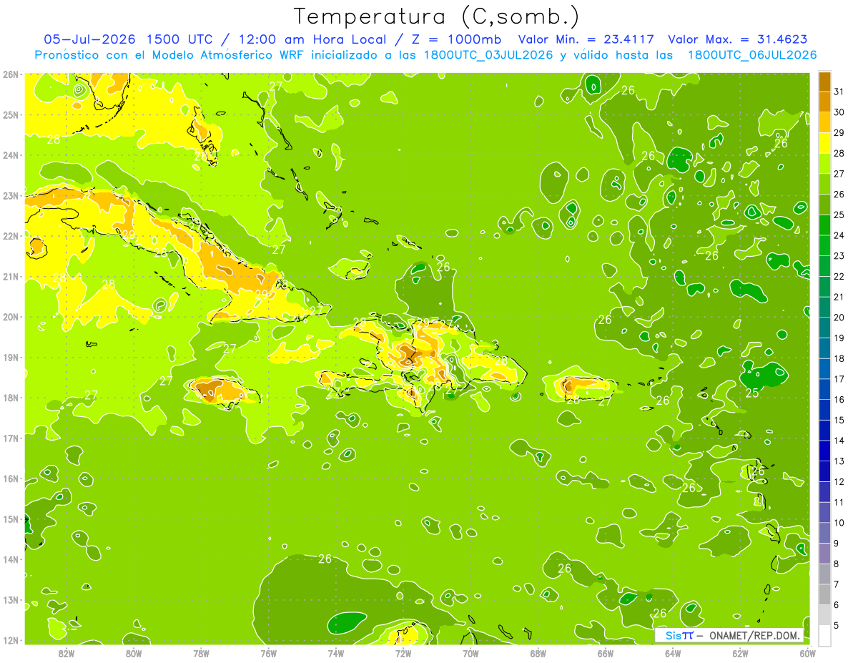Click the dark green cold patch near 74W 12N
The image size is (858, 663).
pyautogui.click(x=347, y=623)
